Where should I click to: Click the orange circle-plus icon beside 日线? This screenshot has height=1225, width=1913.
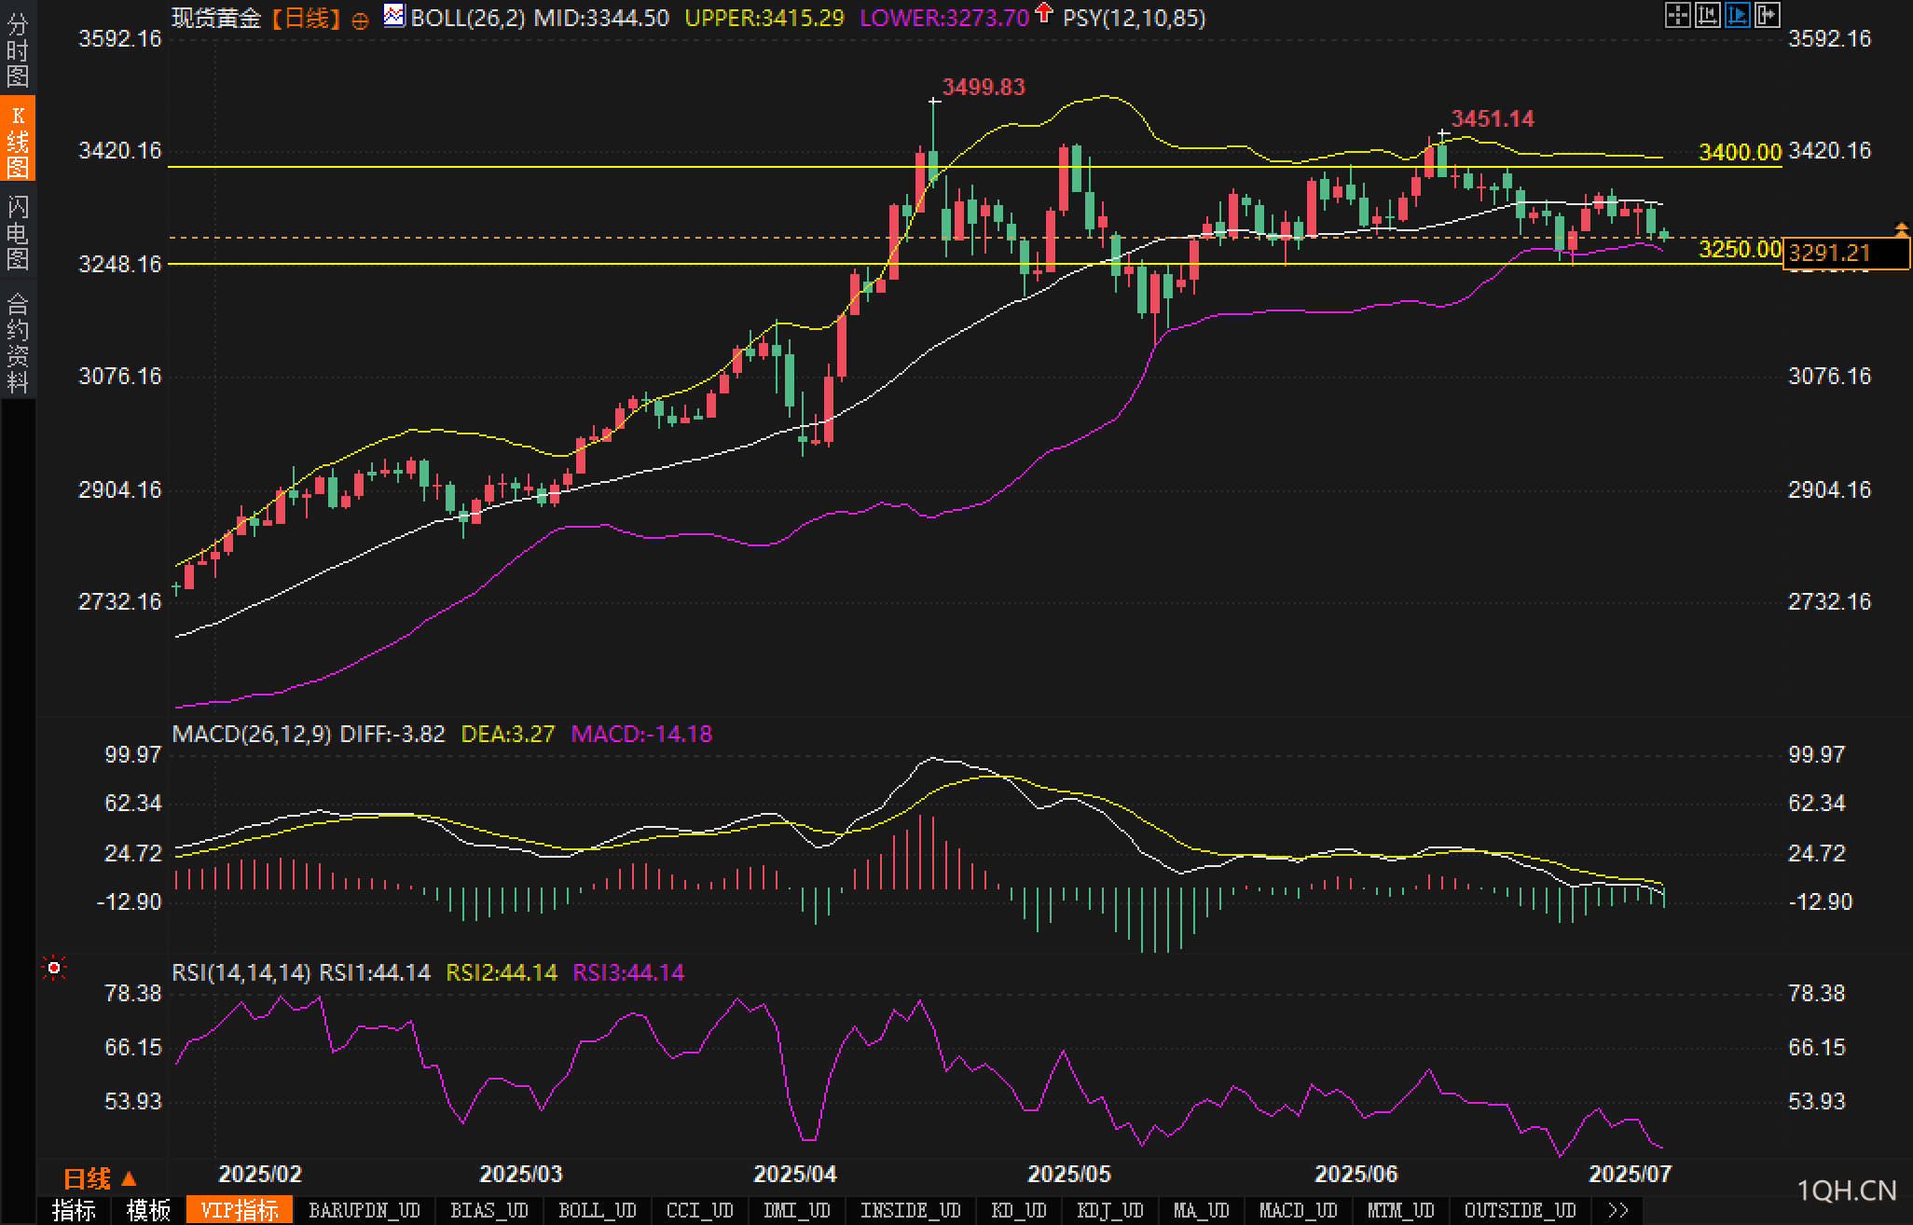pos(360,21)
